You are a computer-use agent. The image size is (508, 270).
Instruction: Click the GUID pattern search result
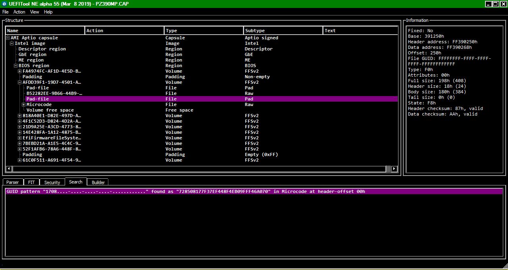[x=254, y=191]
